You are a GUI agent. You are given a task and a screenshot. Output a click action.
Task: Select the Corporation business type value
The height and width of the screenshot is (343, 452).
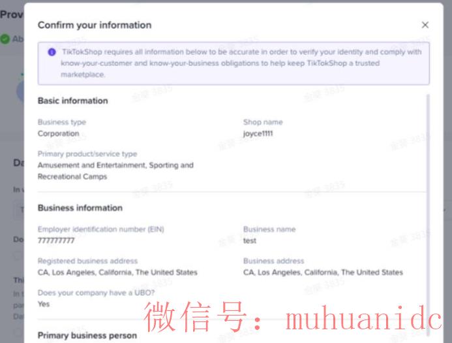click(x=58, y=133)
